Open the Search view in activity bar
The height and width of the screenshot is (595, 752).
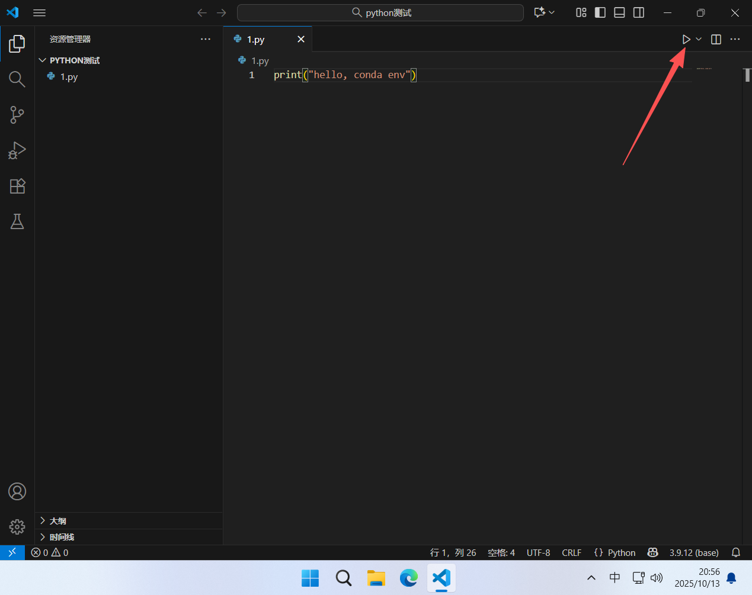[x=17, y=79]
